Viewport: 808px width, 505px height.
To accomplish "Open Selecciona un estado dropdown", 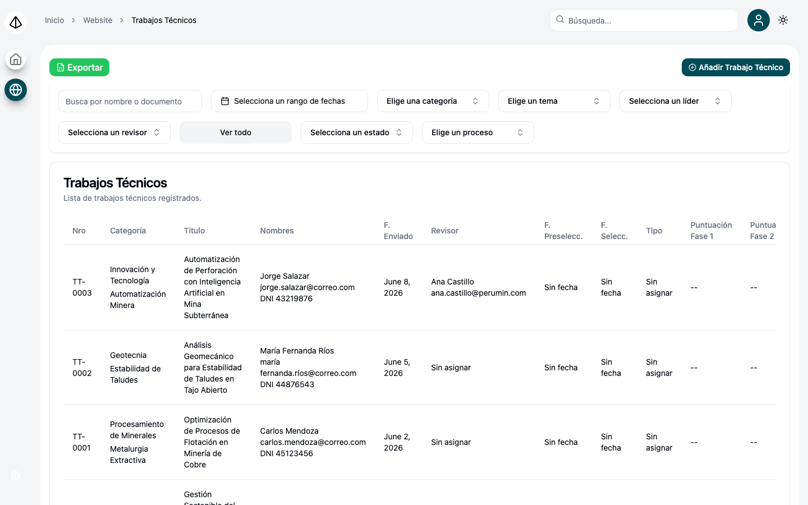I will pos(357,132).
